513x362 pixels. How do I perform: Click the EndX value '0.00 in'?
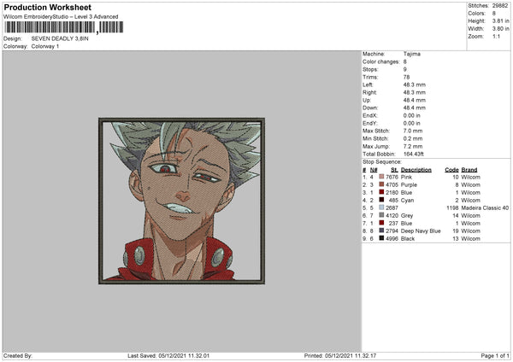[x=412, y=115]
